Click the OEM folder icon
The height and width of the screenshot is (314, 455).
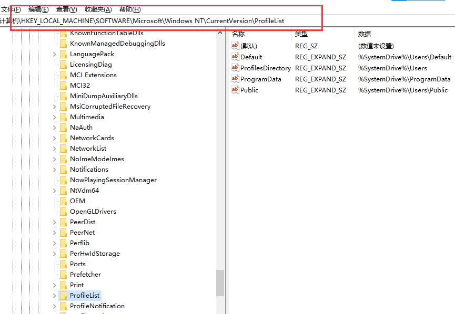(x=62, y=201)
